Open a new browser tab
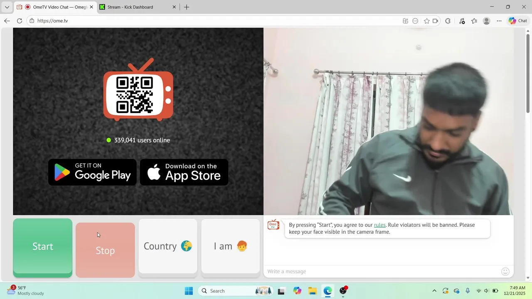Viewport: 532px width, 299px height. click(x=187, y=7)
